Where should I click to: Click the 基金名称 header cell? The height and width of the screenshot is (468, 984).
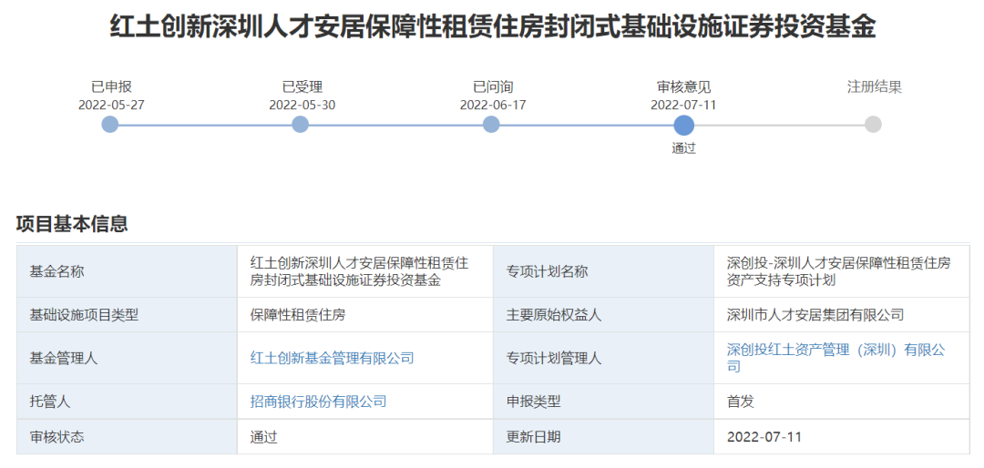(x=127, y=271)
